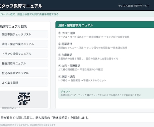Screen dimensions: 154x127
Task: Click the 調理台のアルコール消毒 description line
Action: (x=93, y=48)
